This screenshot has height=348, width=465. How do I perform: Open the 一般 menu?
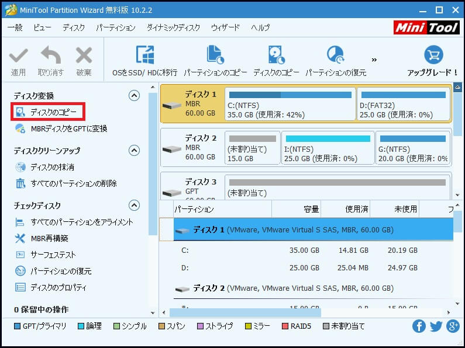coord(15,27)
